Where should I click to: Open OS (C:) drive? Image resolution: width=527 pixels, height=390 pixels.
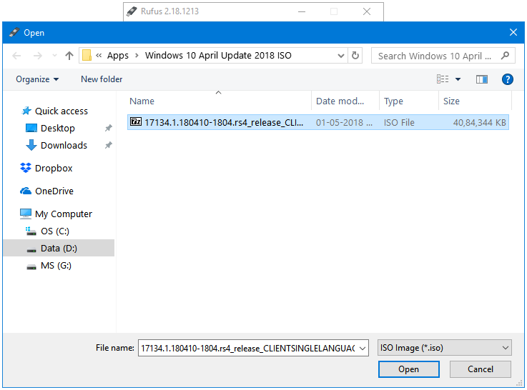(x=55, y=231)
